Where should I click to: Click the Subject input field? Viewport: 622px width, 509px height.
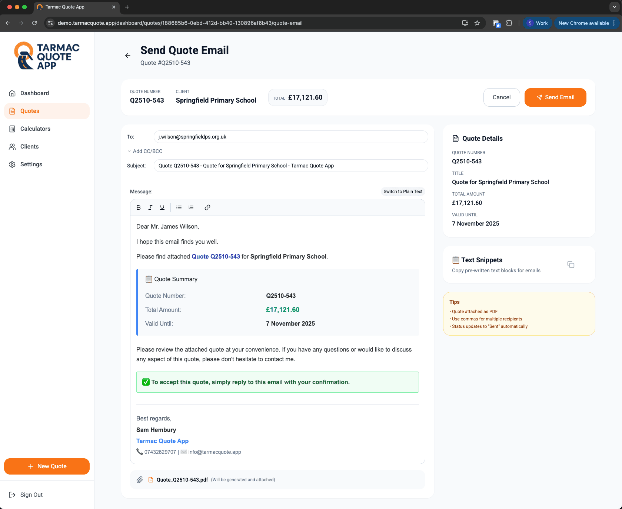point(290,166)
